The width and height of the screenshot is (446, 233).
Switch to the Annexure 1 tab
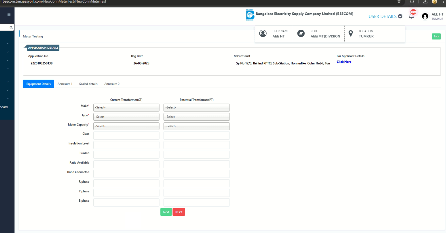point(65,84)
